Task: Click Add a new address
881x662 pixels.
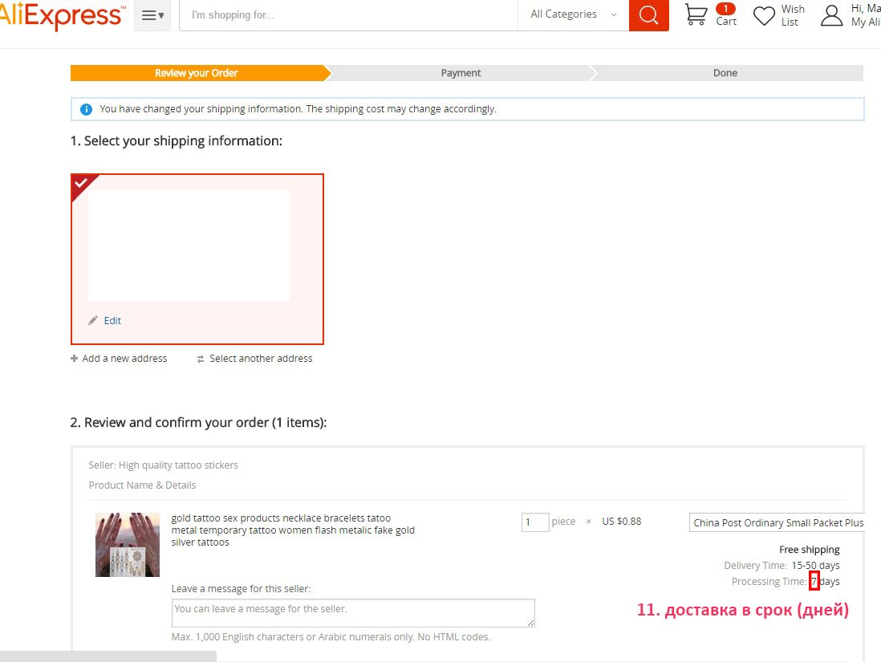Action: coord(124,359)
